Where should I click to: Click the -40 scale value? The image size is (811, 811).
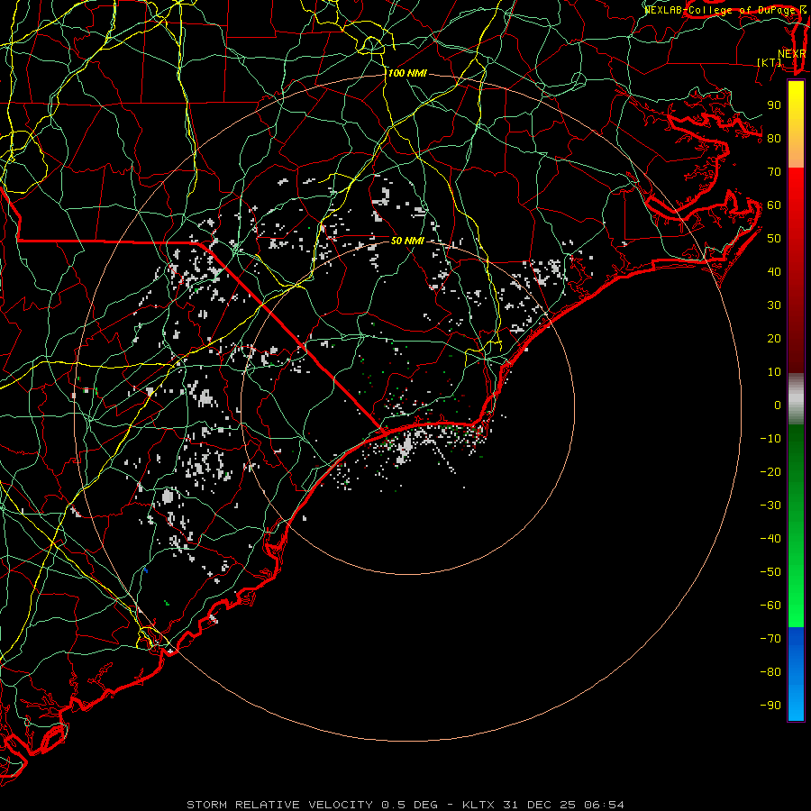(770, 539)
